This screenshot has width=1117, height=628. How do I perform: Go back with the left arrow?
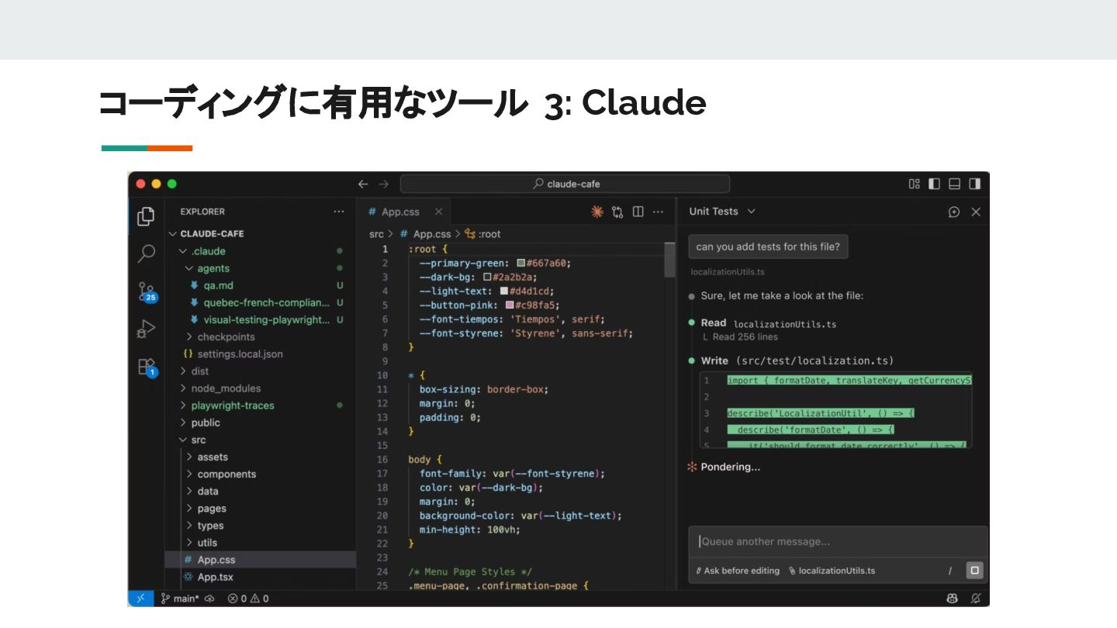pyautogui.click(x=363, y=184)
